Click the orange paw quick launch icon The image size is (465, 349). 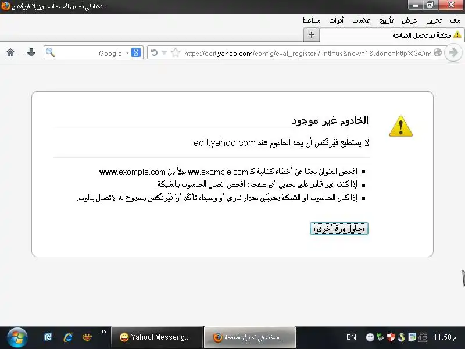pos(87,337)
